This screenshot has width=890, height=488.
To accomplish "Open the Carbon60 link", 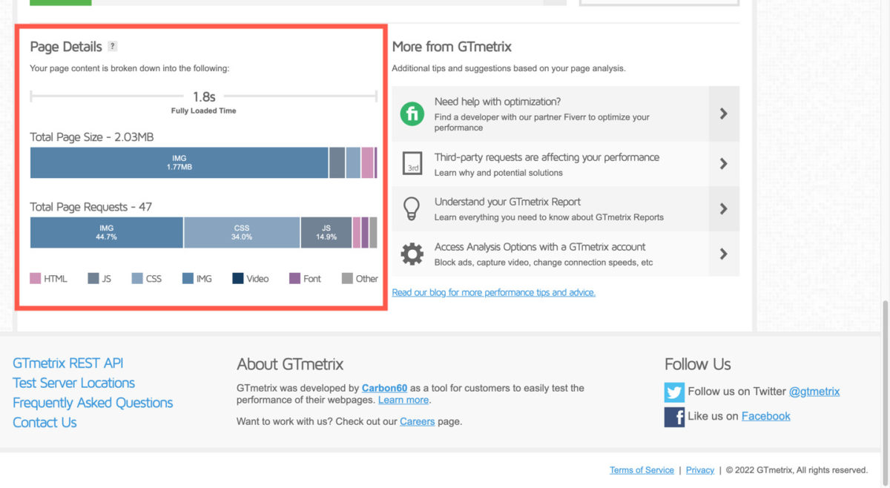I will pos(384,388).
